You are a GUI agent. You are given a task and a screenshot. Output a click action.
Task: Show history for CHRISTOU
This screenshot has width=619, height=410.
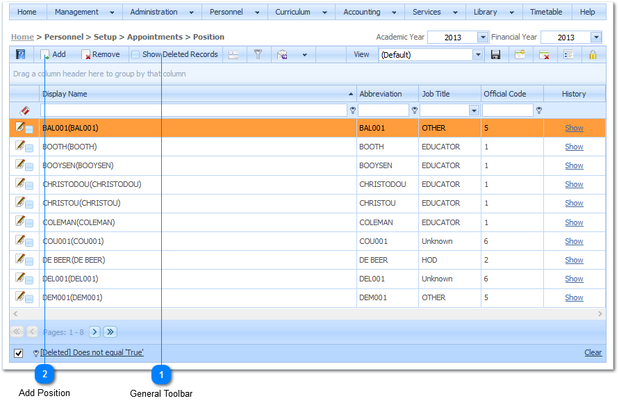click(574, 203)
